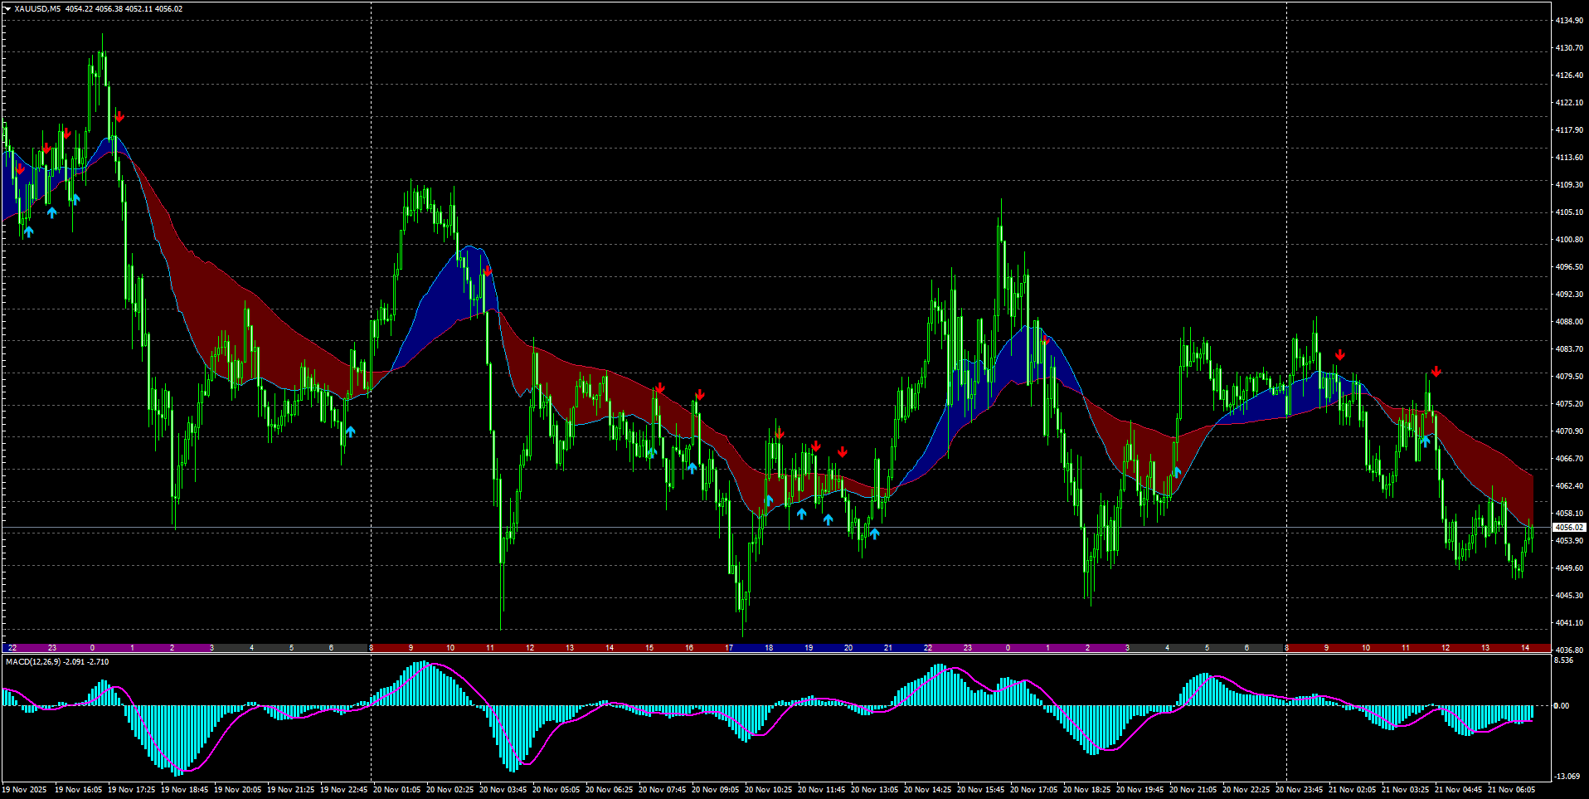The width and height of the screenshot is (1589, 799).
Task: Click hour 16 on the session bar
Action: click(x=689, y=648)
